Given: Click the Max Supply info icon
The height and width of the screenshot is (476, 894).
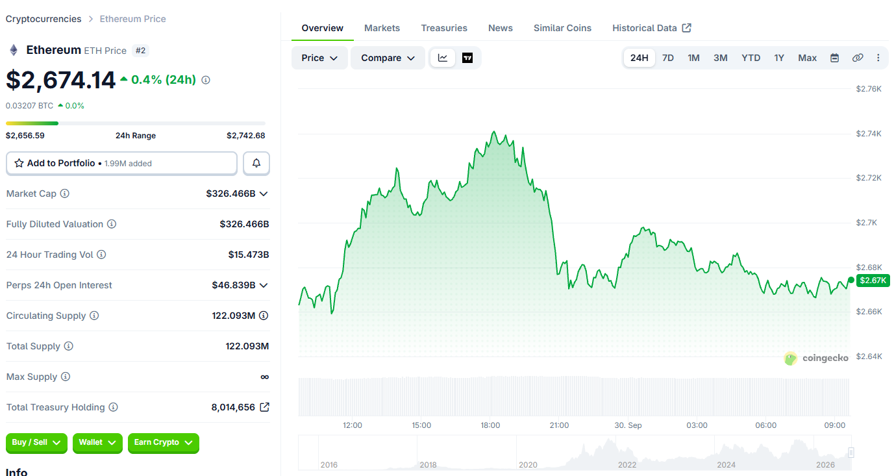Looking at the screenshot, I should point(65,377).
